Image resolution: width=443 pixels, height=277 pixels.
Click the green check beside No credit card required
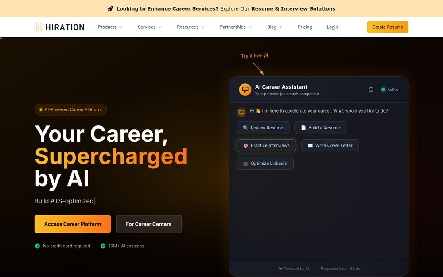click(37, 246)
